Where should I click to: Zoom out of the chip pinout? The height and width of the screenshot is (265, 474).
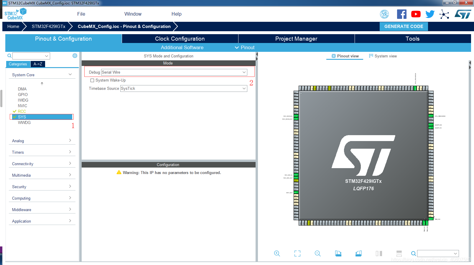click(x=318, y=253)
